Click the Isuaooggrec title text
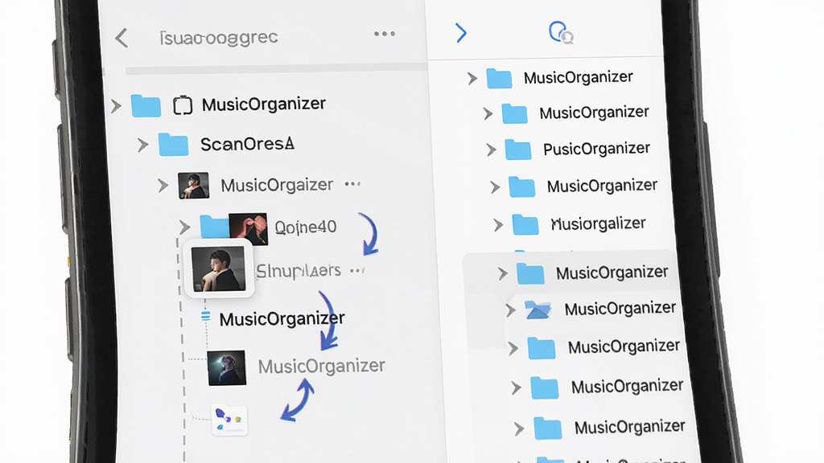 point(219,37)
